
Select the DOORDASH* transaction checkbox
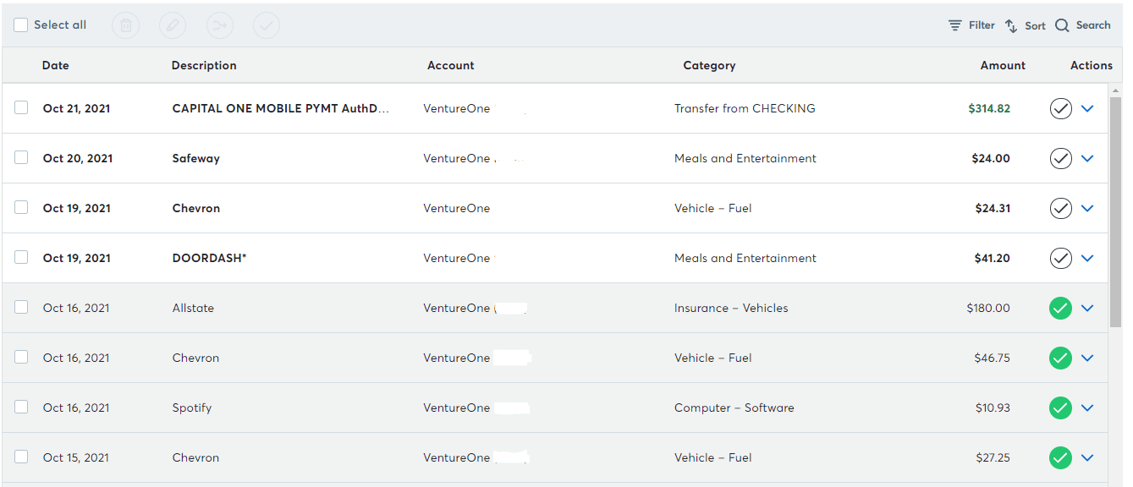pyautogui.click(x=21, y=257)
